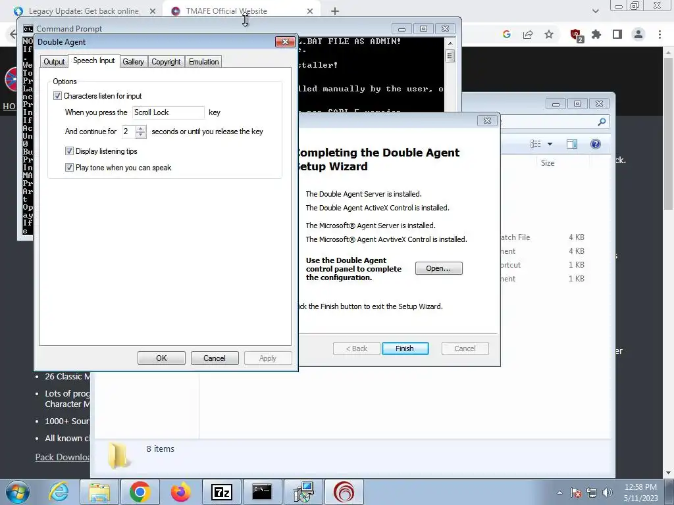Close the Legacy Update tab
The width and height of the screenshot is (674, 505).
[x=153, y=11]
